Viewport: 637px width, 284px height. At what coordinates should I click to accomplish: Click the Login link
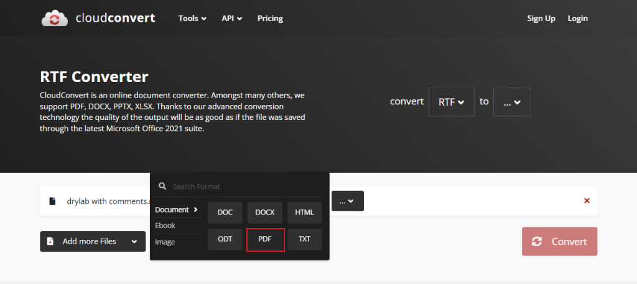click(578, 18)
